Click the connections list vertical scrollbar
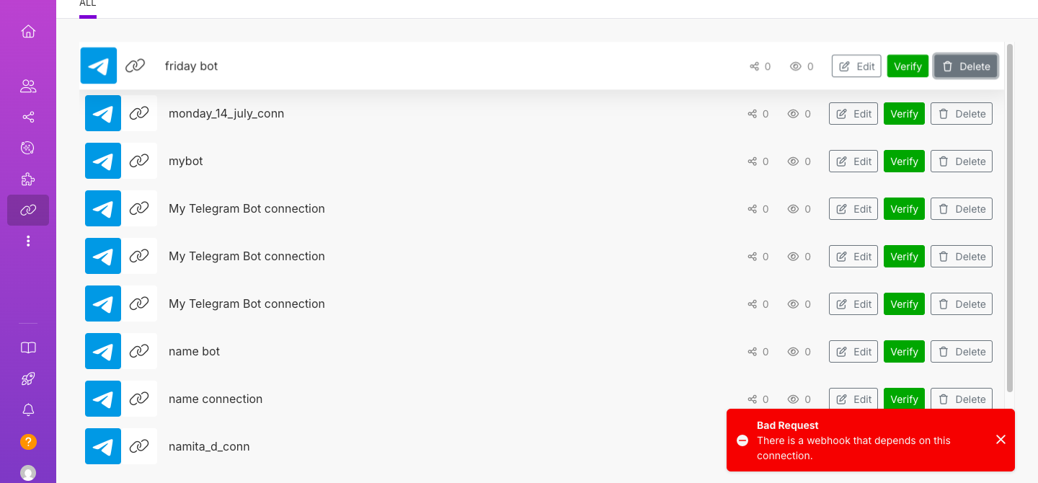1038x483 pixels. pyautogui.click(x=1009, y=216)
